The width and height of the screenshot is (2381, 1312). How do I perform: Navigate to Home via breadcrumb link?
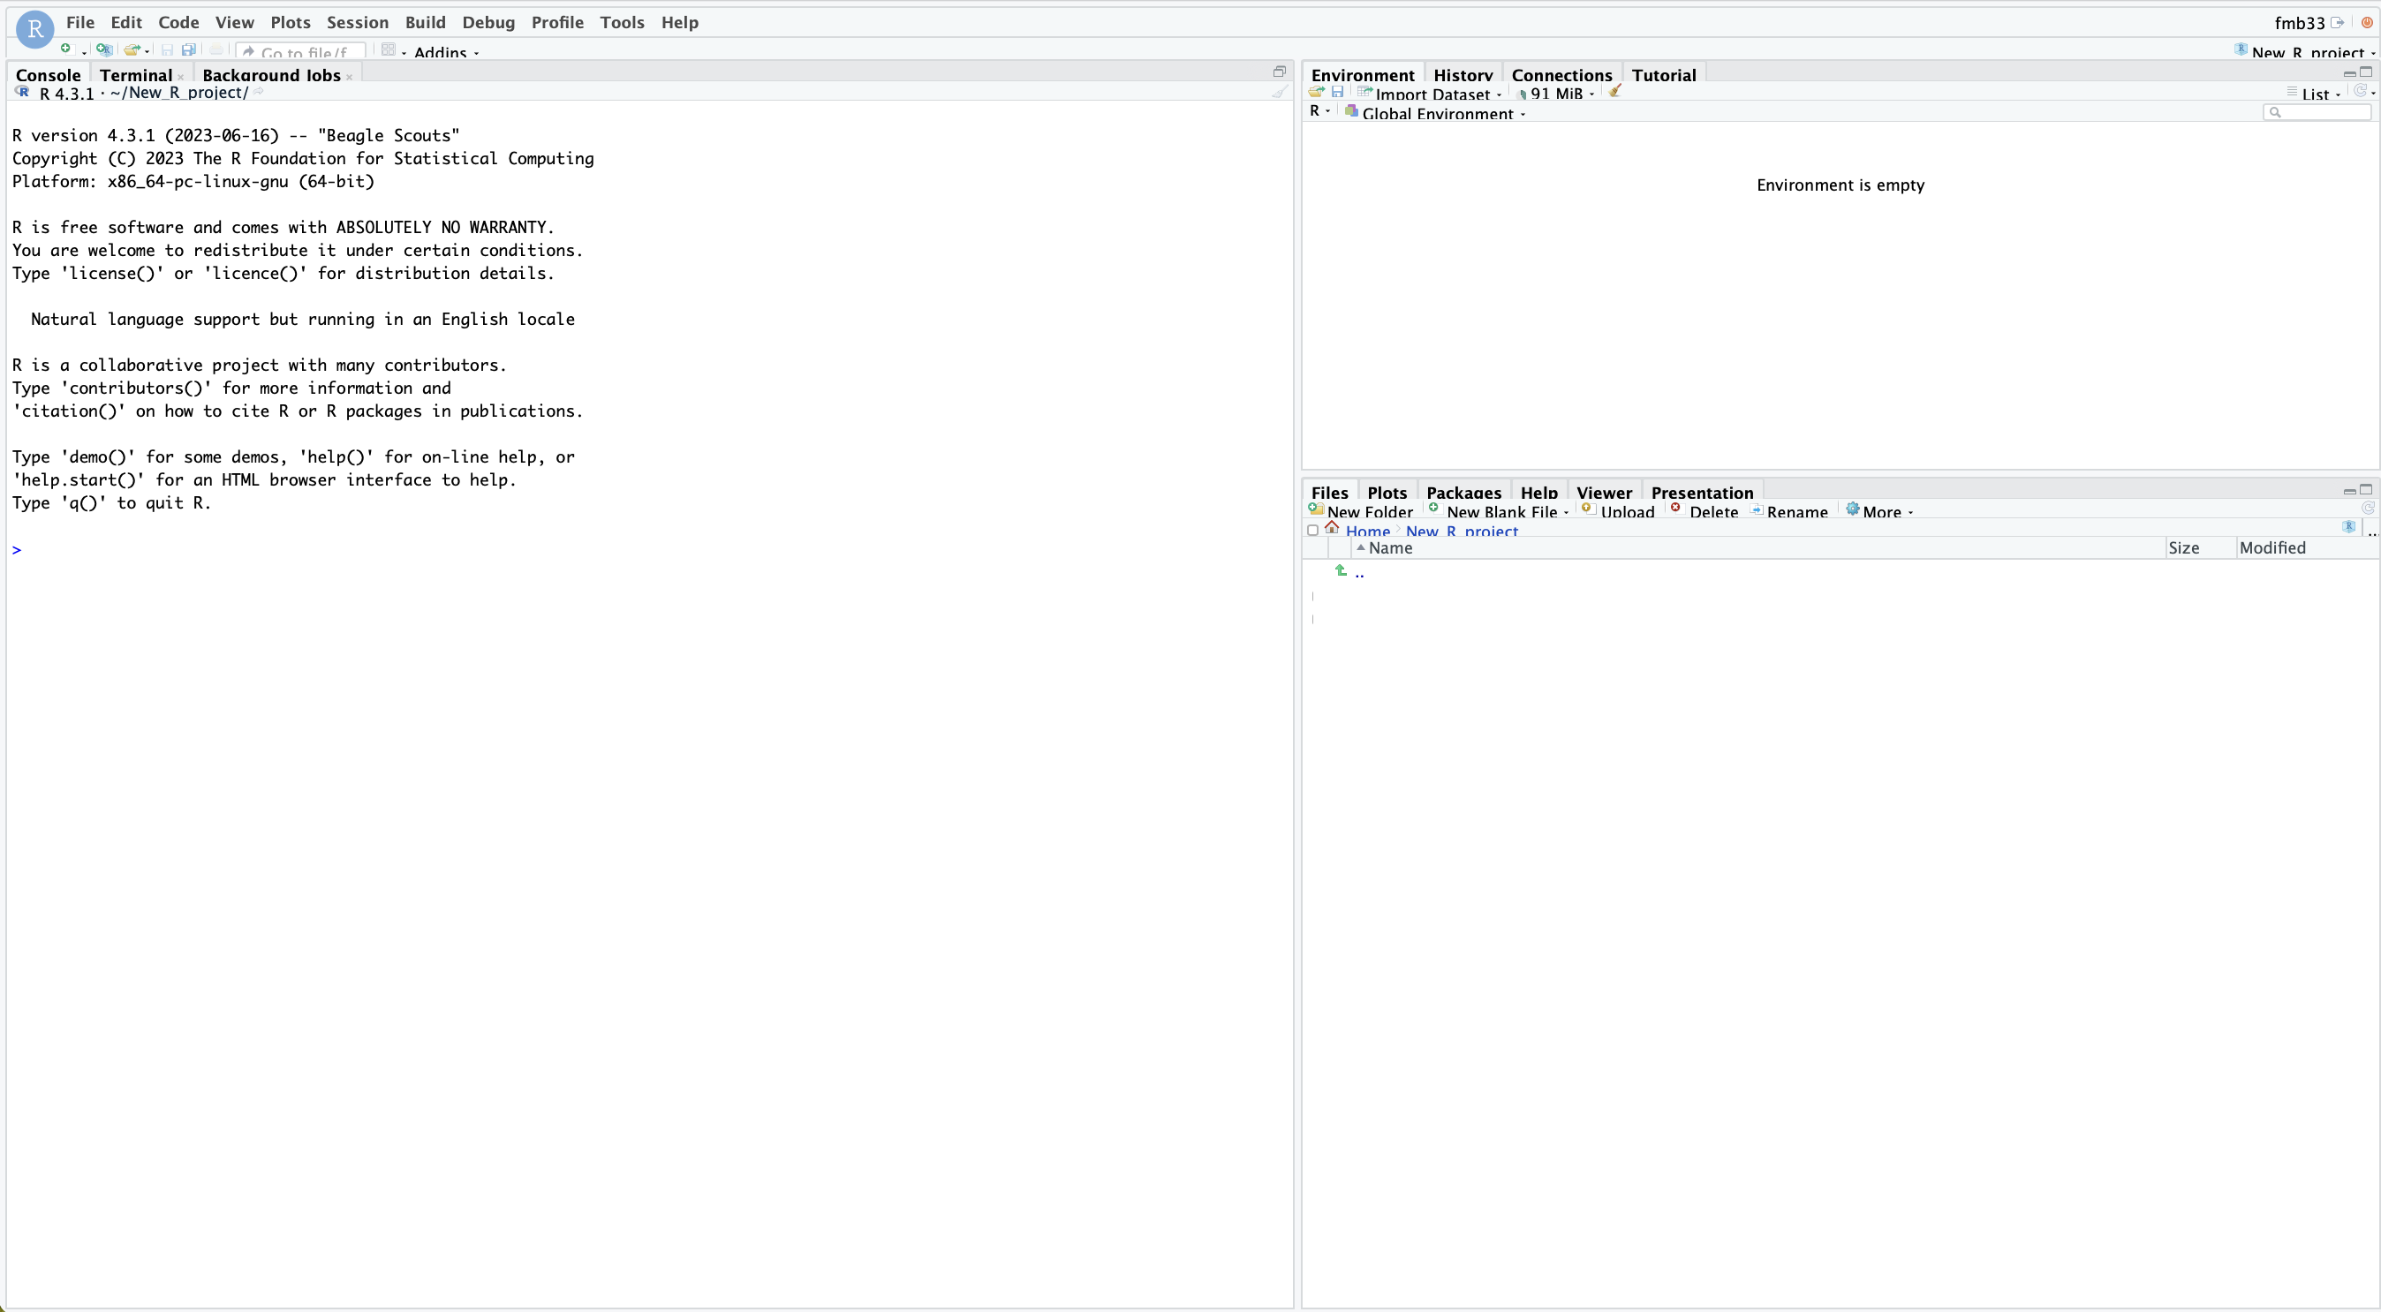[1368, 531]
